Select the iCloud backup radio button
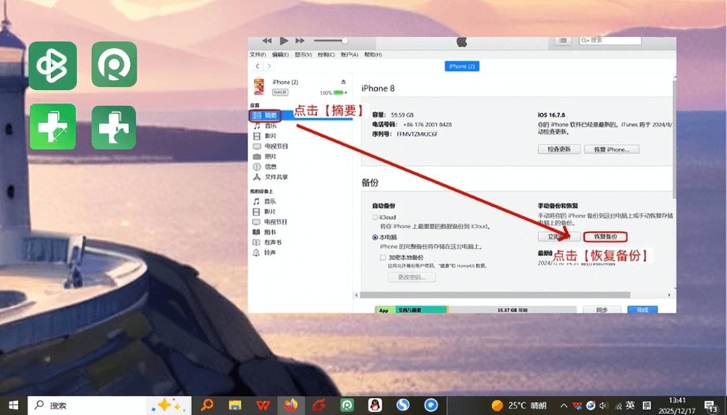The height and width of the screenshot is (415, 727). (x=375, y=217)
